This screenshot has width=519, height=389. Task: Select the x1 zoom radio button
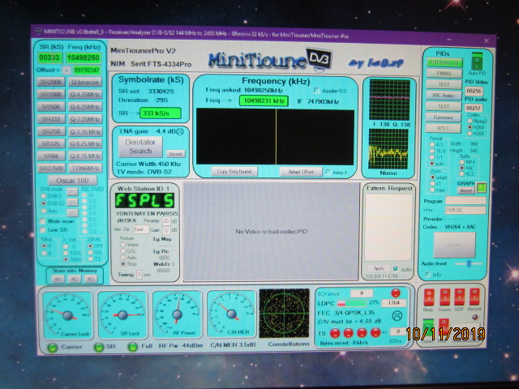point(432,184)
